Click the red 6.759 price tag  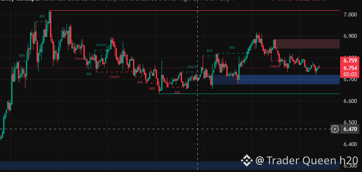(350, 61)
